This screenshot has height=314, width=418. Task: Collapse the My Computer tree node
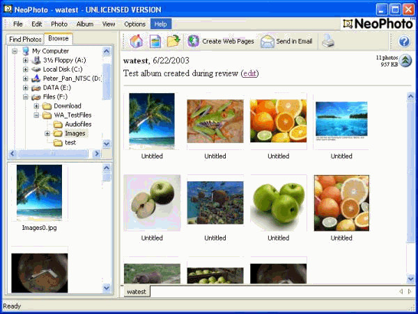15,51
